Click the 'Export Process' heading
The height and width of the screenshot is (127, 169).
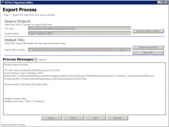[x=20, y=10]
